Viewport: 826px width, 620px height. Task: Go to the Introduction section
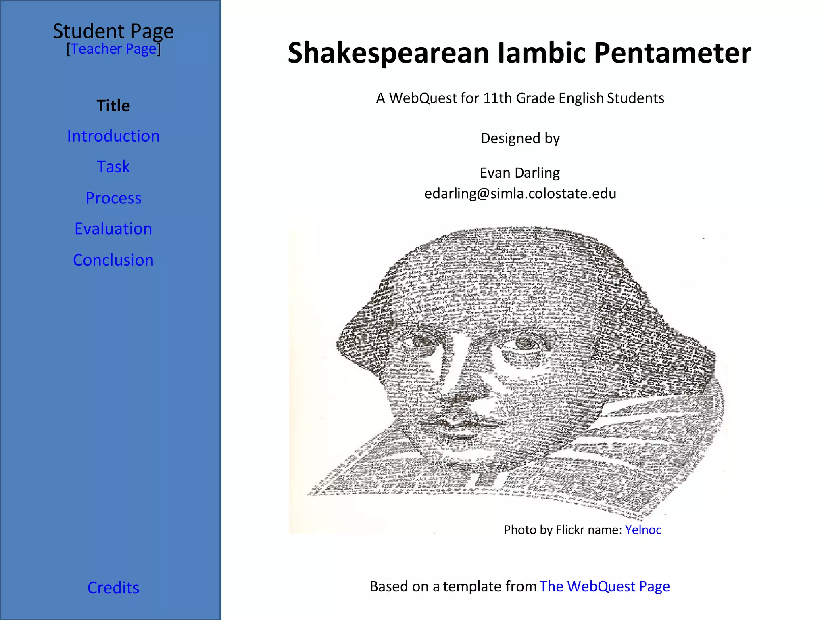(113, 136)
